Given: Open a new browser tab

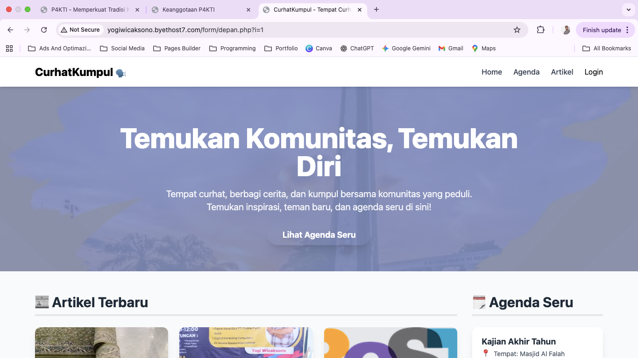Looking at the screenshot, I should coord(376,10).
